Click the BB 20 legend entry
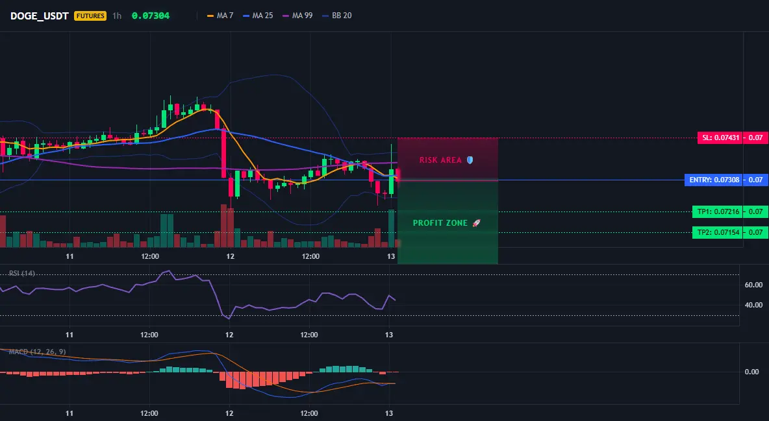This screenshot has width=769, height=421. pos(337,16)
